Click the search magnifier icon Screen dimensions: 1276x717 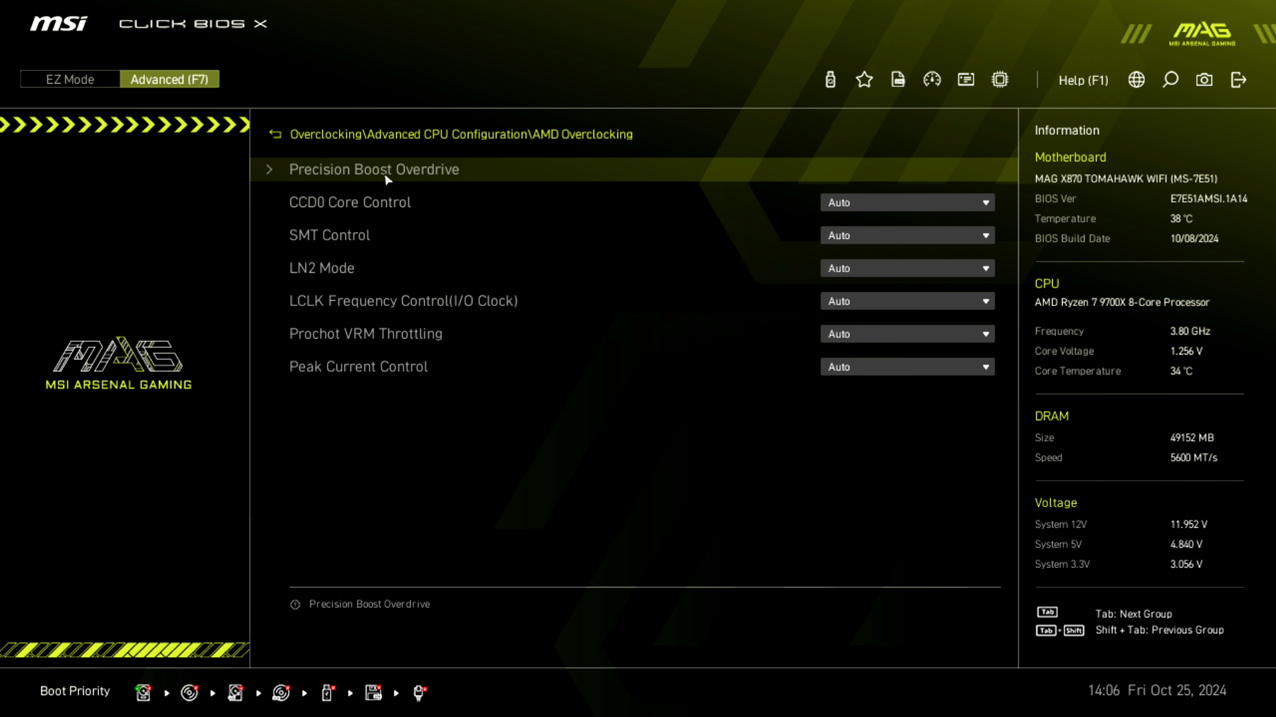point(1170,80)
